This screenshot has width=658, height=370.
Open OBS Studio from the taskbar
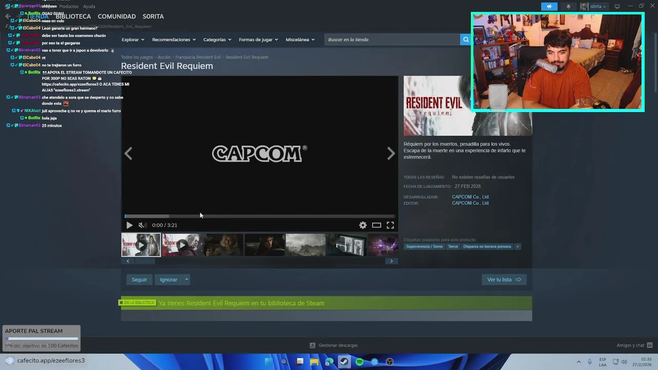pyautogui.click(x=390, y=362)
